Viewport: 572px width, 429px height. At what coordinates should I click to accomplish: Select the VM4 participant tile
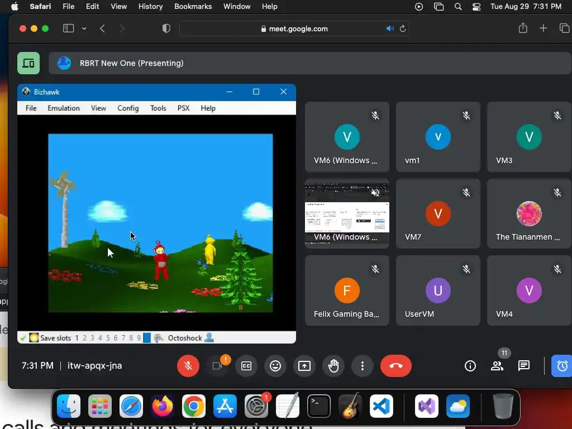click(x=529, y=290)
